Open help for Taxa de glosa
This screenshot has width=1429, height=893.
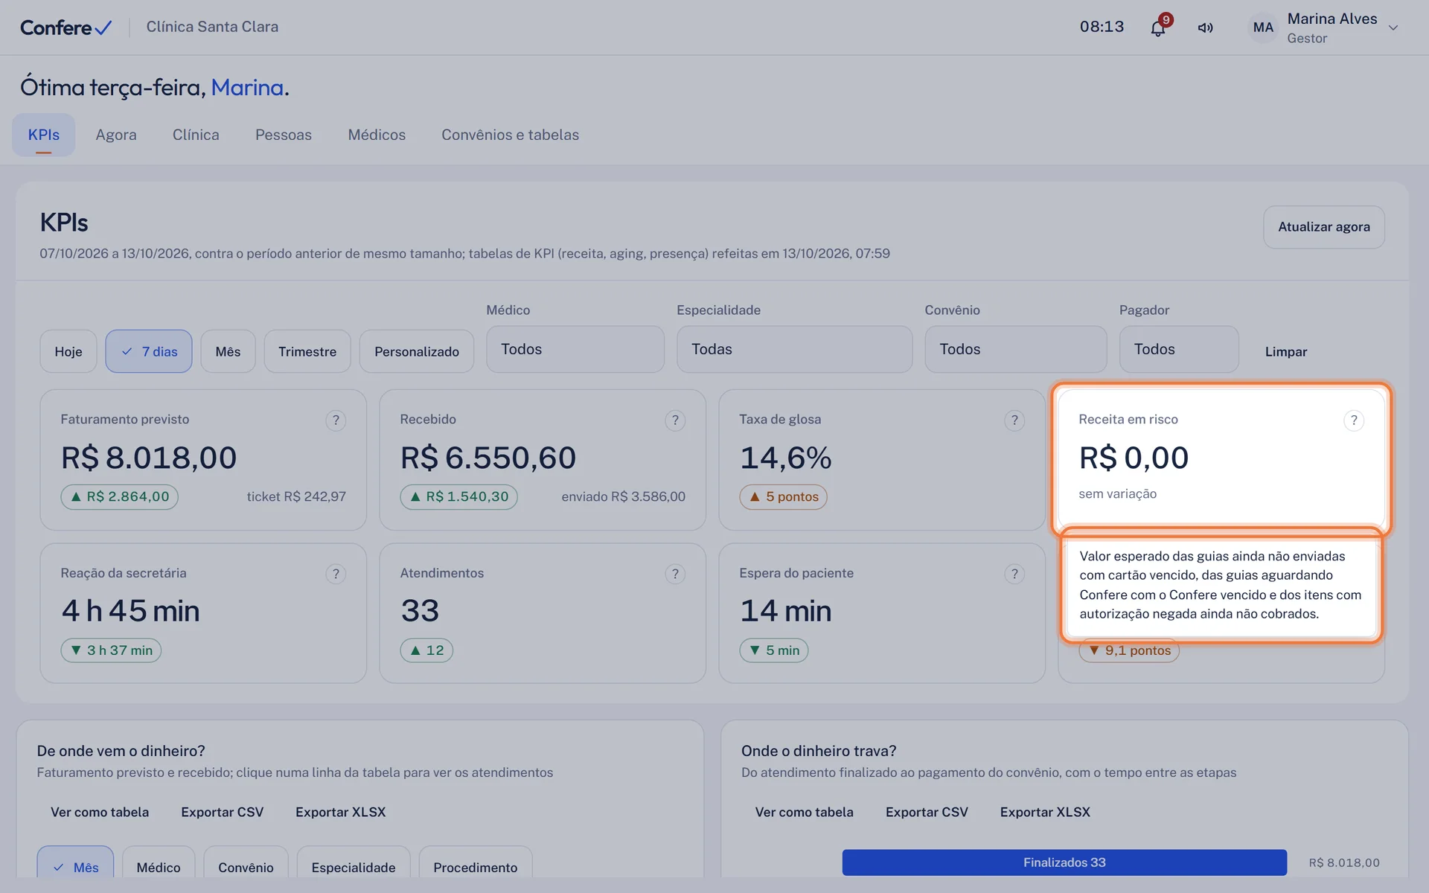[x=1014, y=420]
